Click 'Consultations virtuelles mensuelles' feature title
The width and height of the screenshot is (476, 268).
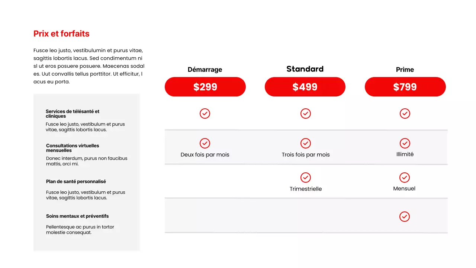pos(73,148)
